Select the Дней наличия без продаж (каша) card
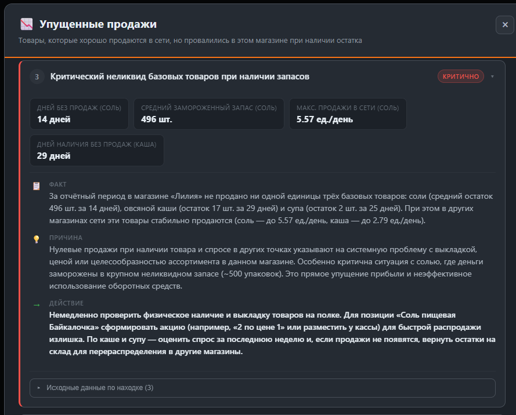The image size is (516, 415). click(x=97, y=150)
